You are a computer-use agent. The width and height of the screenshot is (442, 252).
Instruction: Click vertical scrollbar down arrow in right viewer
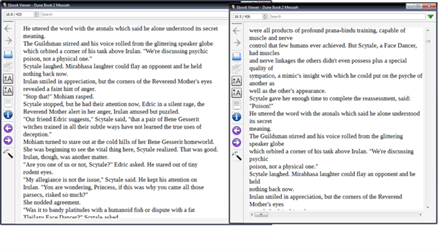(427, 207)
